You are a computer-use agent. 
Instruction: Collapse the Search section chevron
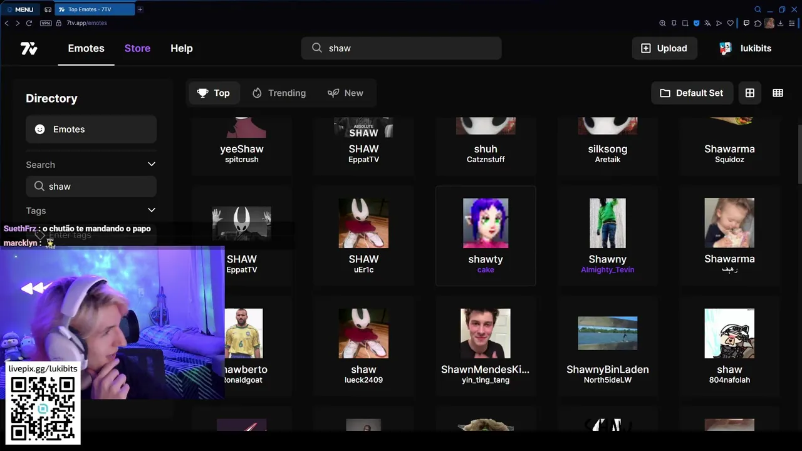[151, 164]
